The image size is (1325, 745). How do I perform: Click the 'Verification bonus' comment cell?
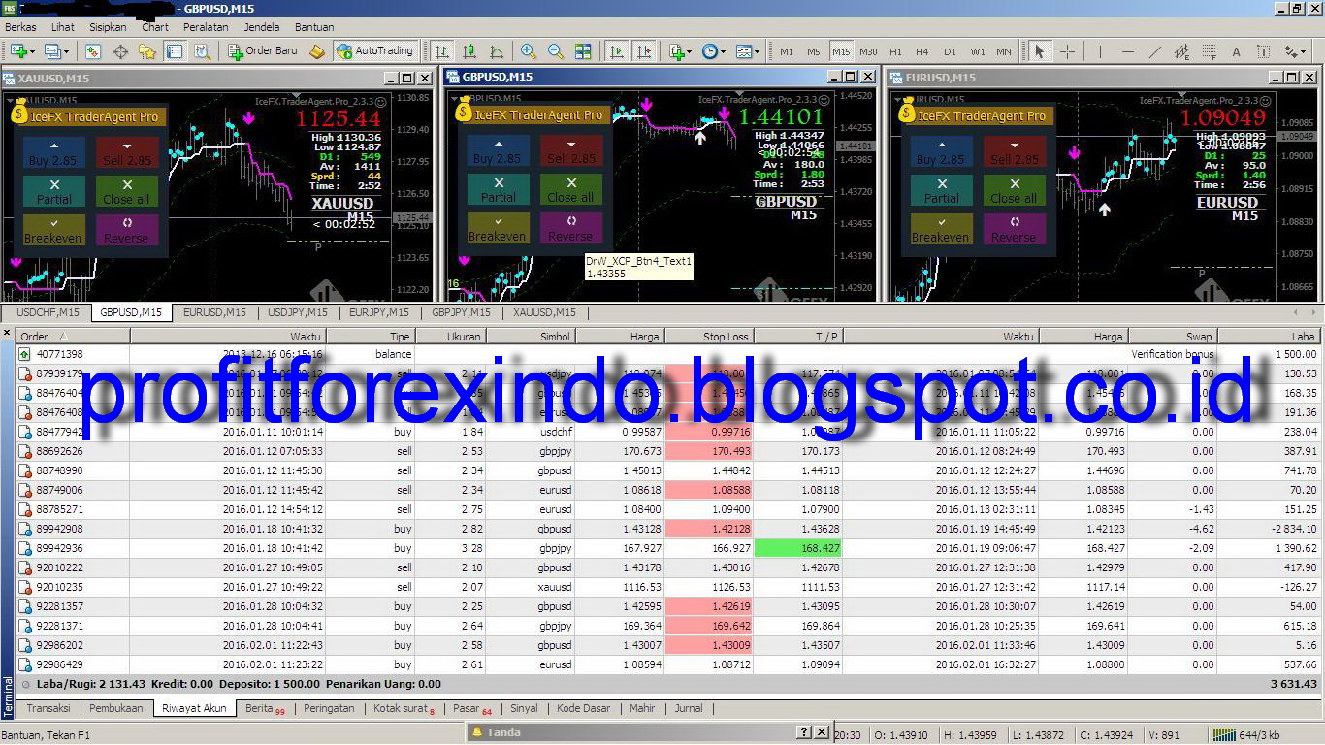(x=1172, y=354)
